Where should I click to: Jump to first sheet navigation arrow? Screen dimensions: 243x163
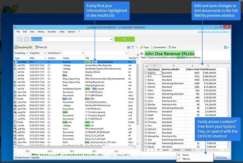point(146,150)
